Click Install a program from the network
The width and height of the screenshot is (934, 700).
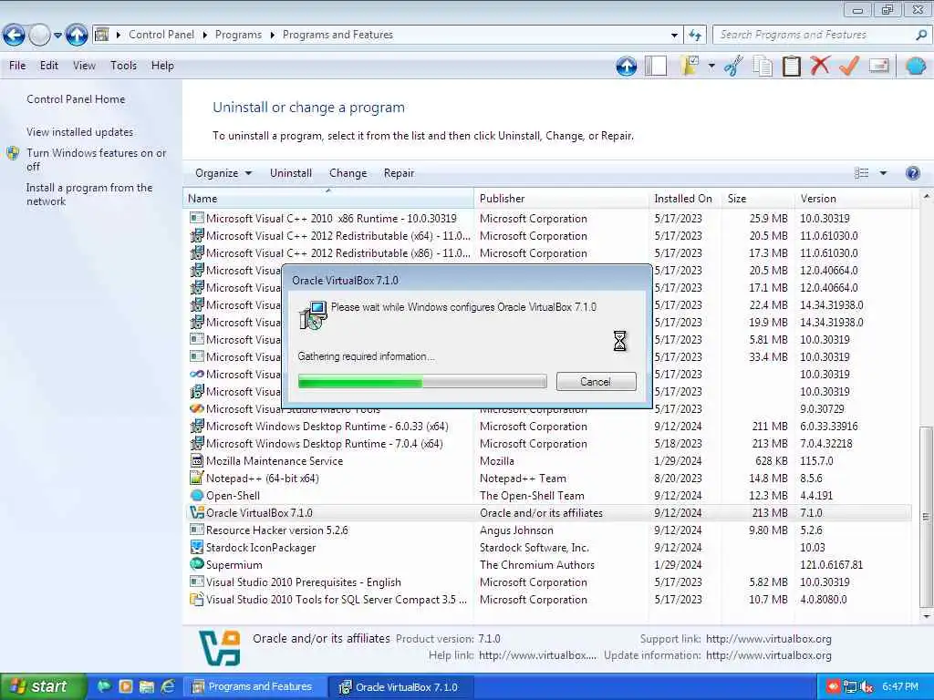(x=88, y=195)
